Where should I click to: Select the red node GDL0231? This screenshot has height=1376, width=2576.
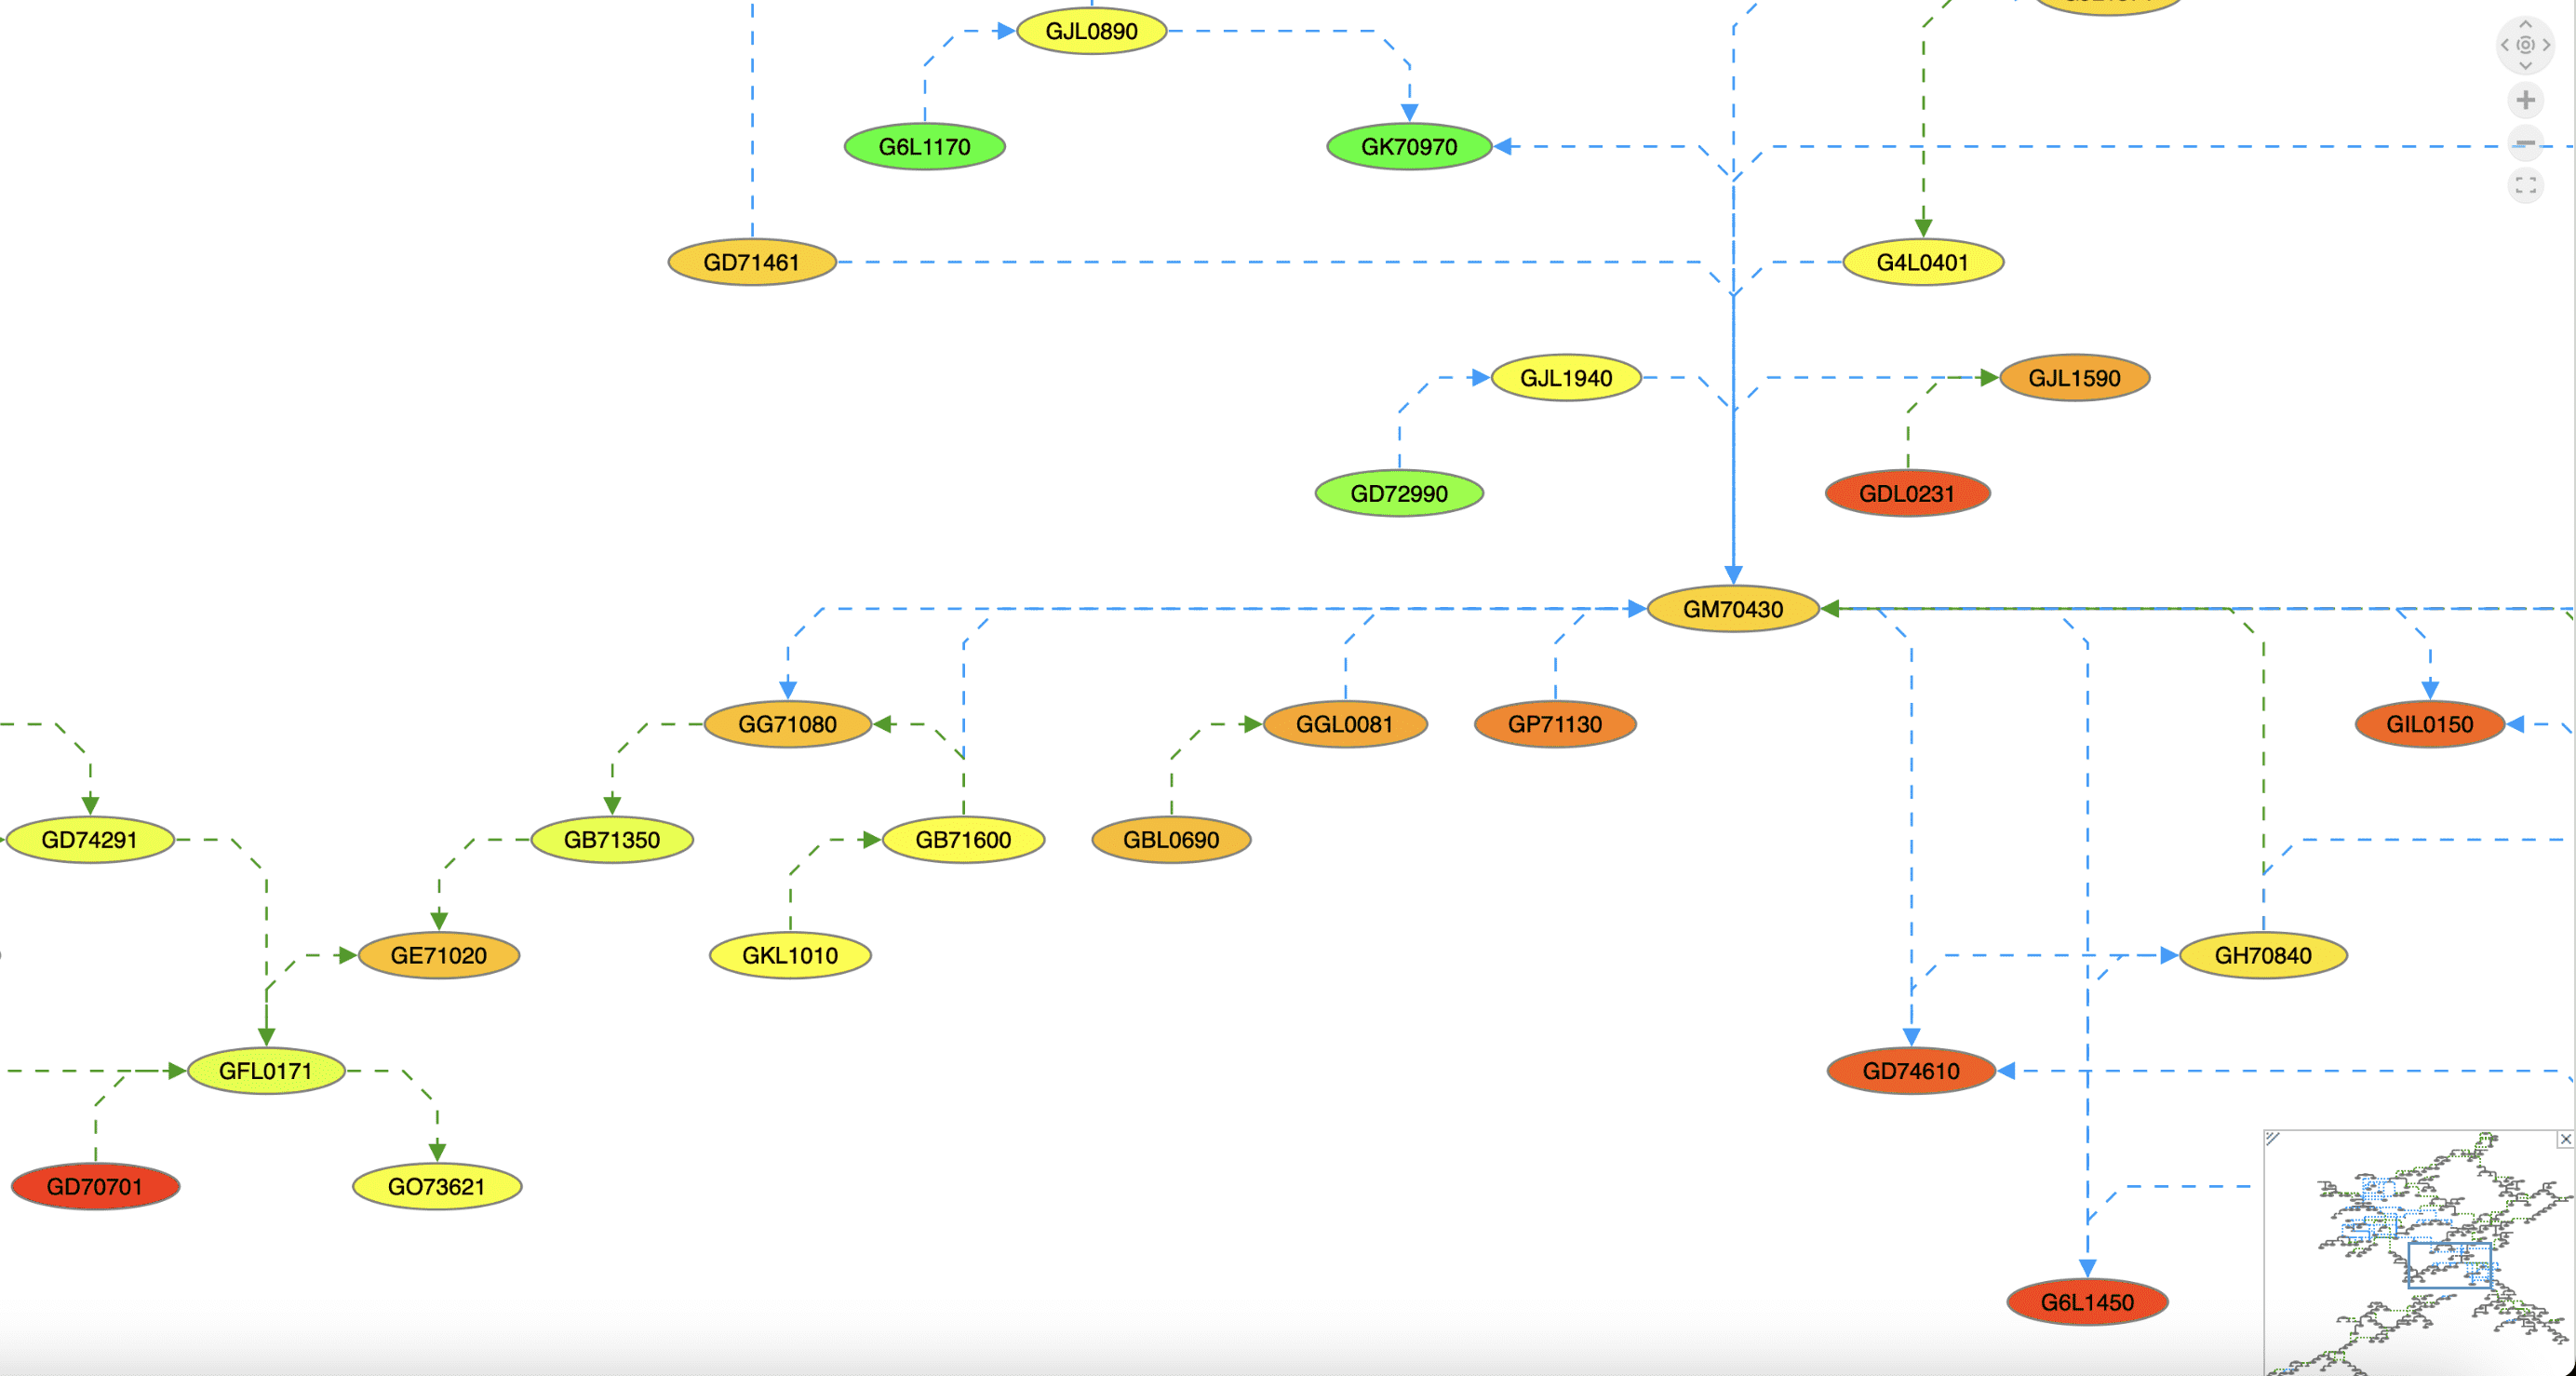pyautogui.click(x=1907, y=493)
